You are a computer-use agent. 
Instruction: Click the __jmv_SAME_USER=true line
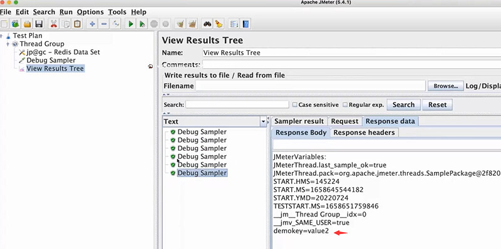pyautogui.click(x=311, y=223)
